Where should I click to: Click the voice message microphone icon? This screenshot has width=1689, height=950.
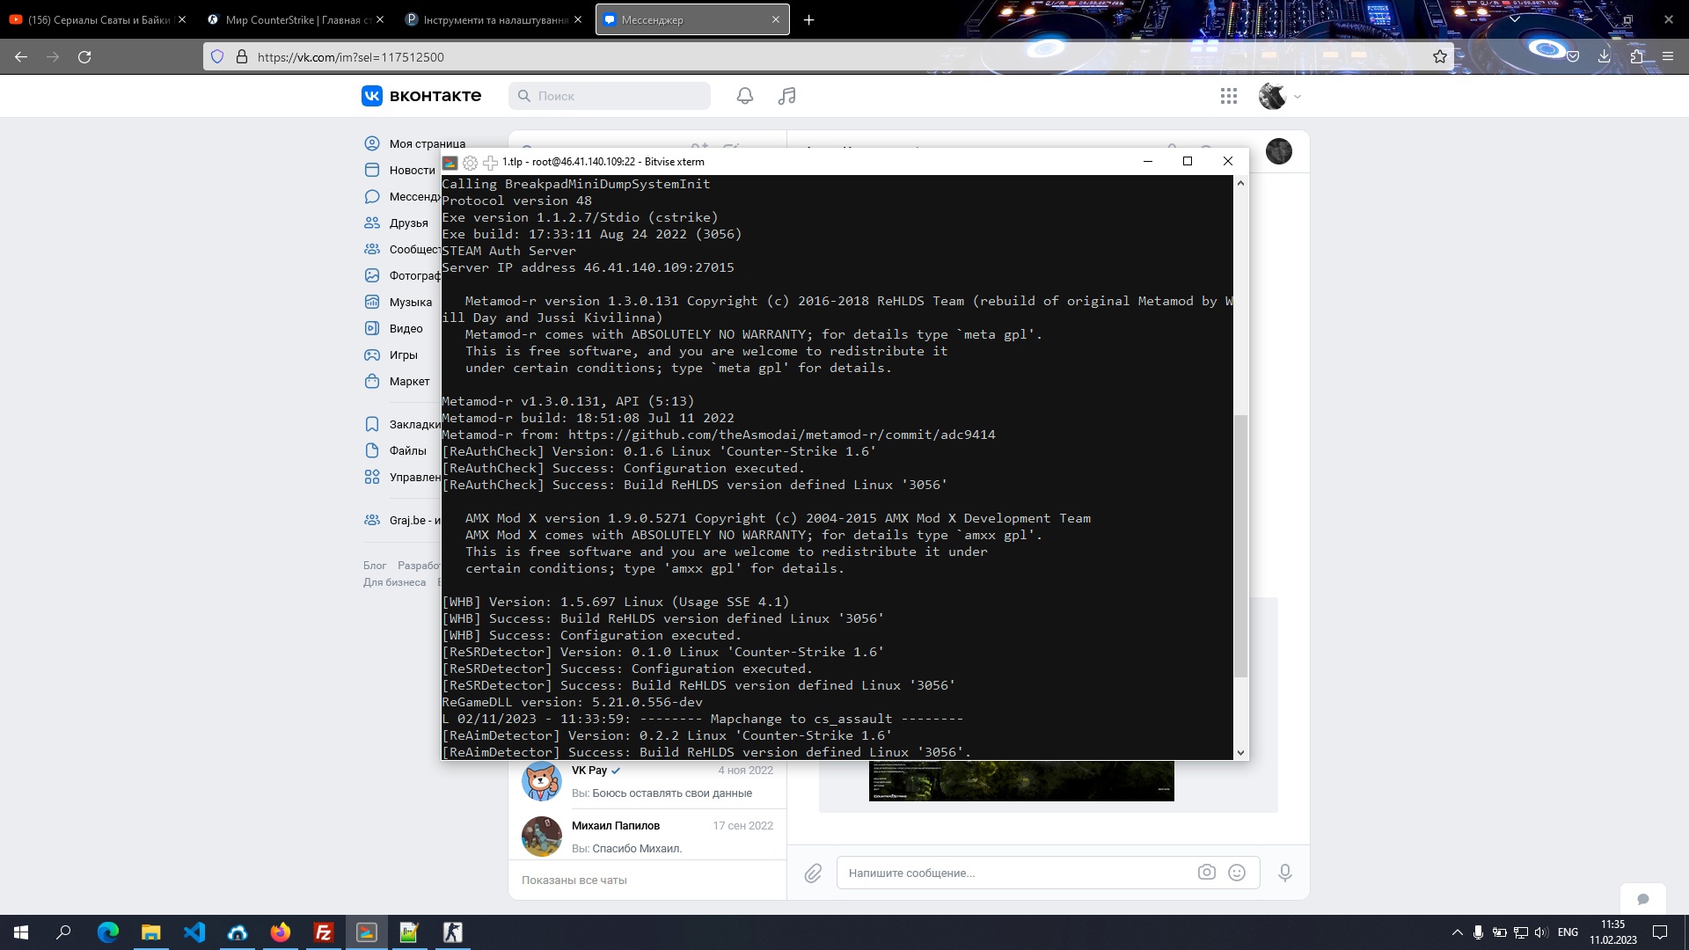tap(1285, 873)
